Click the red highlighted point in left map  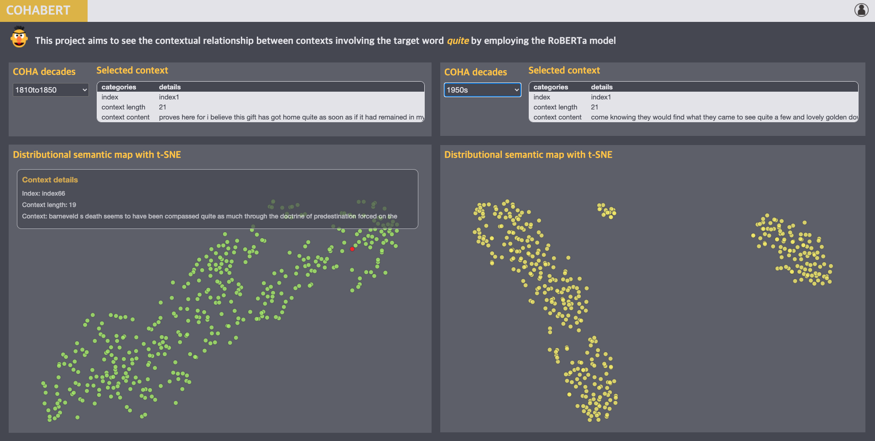click(x=352, y=249)
